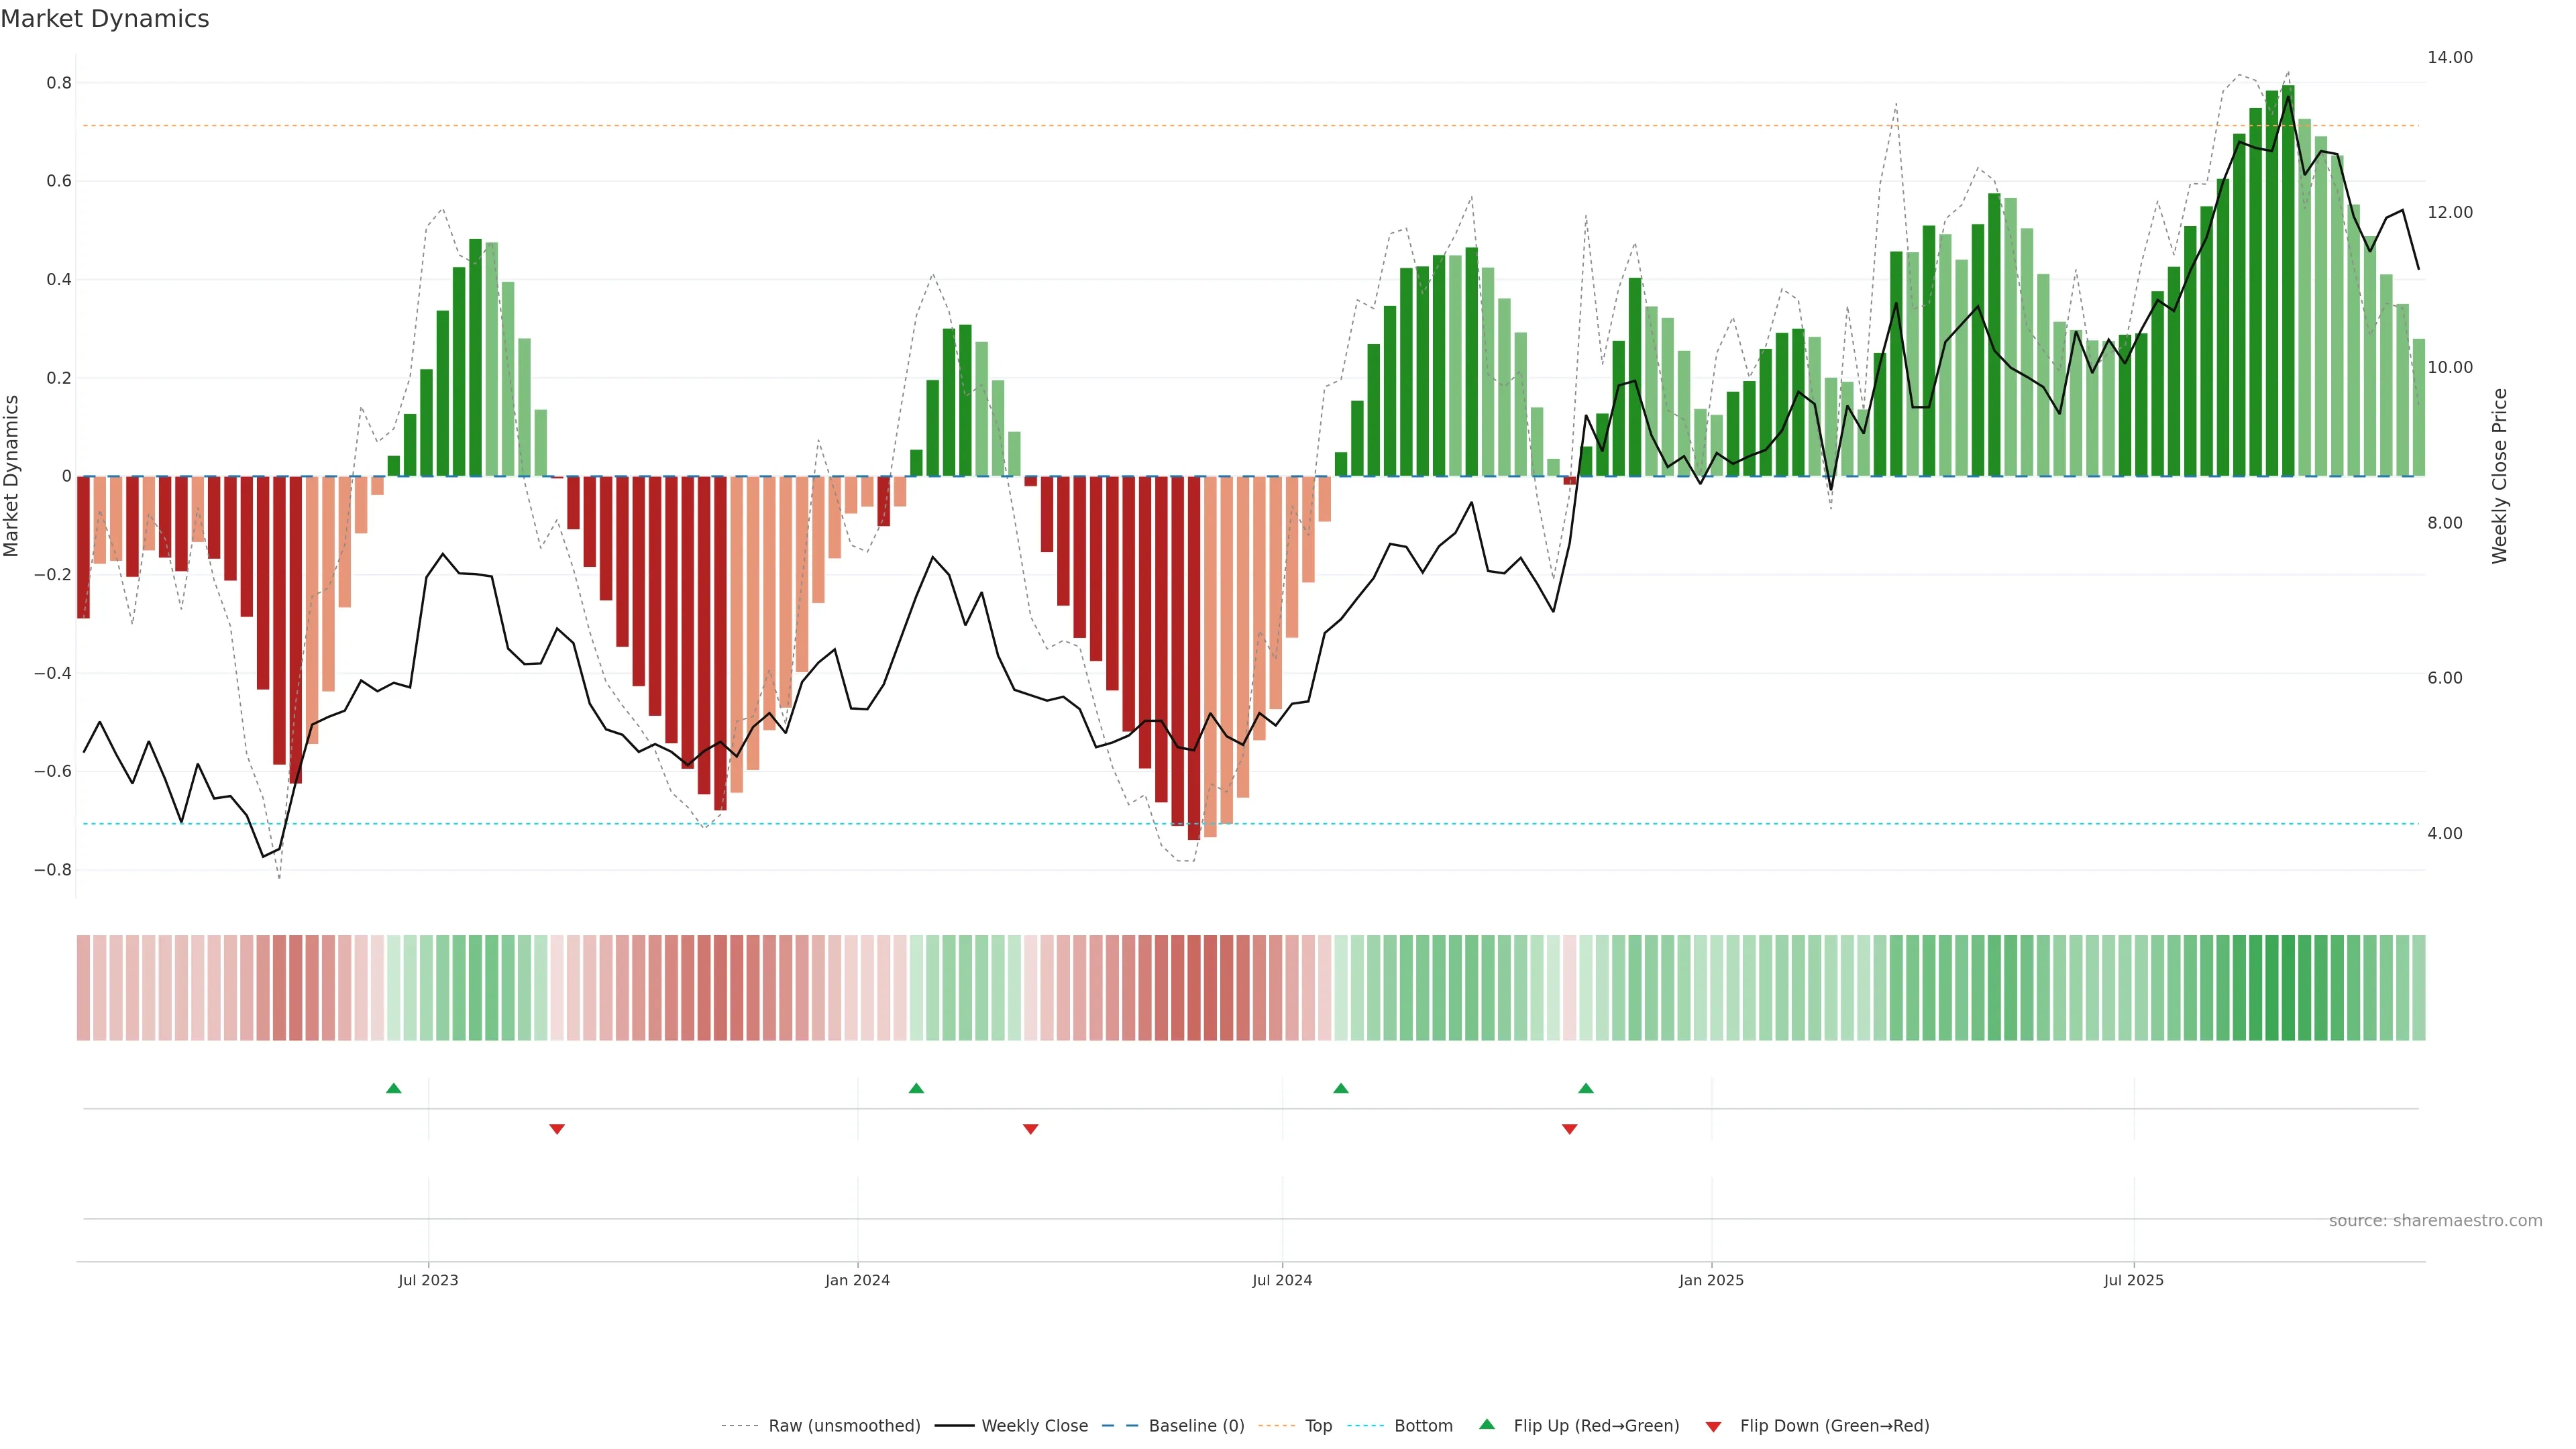2576x1449 pixels.
Task: Click the source: sharemaestro.com text
Action: tap(2435, 1221)
